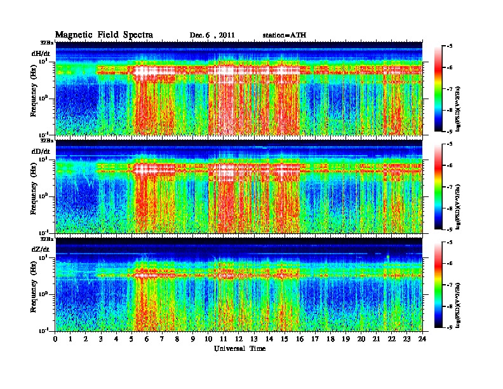Click the hour 0 tick label
The height and width of the screenshot is (389, 503).
55,339
